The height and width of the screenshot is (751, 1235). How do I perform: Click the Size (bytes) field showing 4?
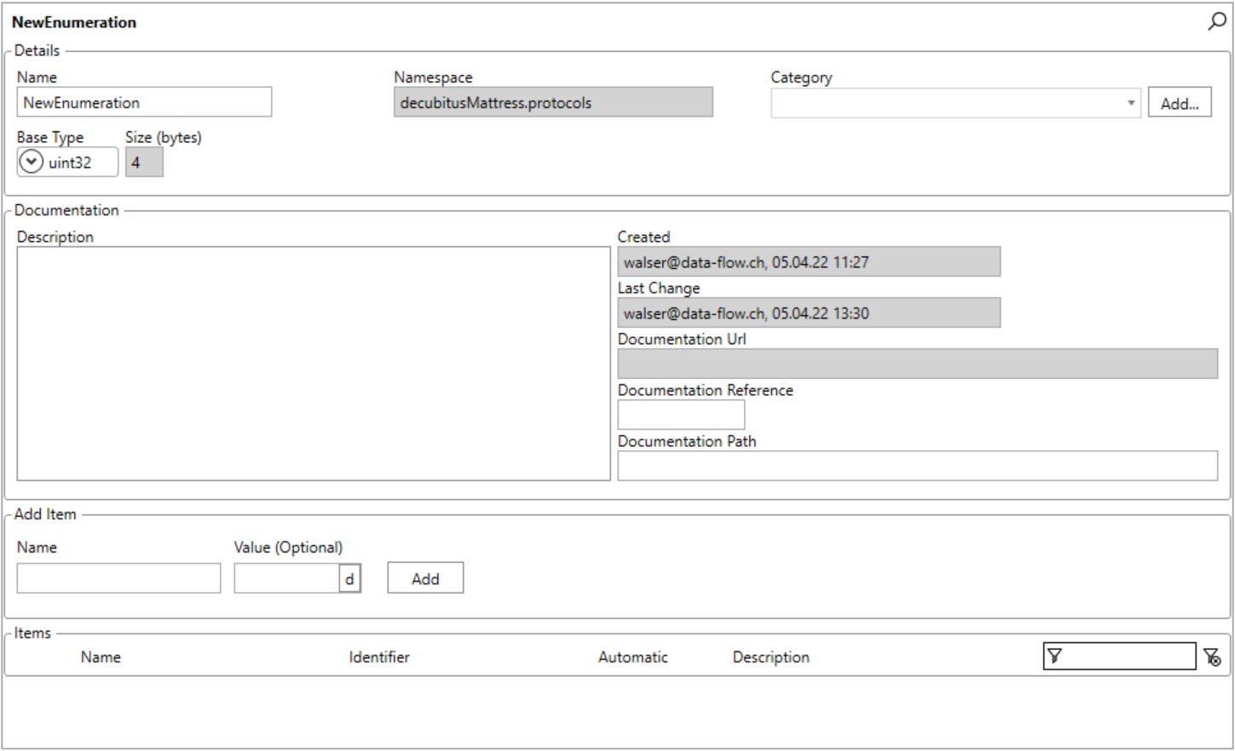pyautogui.click(x=144, y=162)
